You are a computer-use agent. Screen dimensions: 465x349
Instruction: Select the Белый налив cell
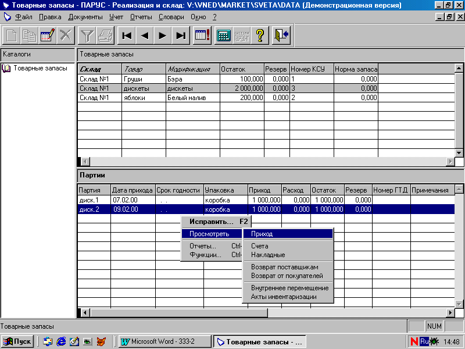point(193,98)
